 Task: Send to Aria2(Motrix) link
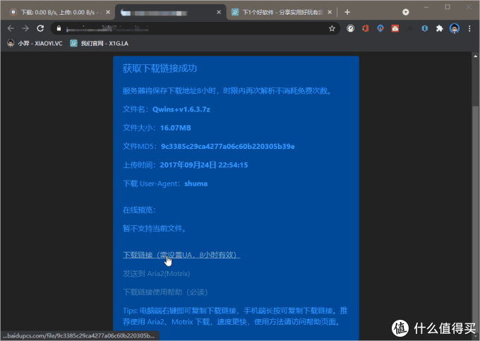tap(156, 273)
